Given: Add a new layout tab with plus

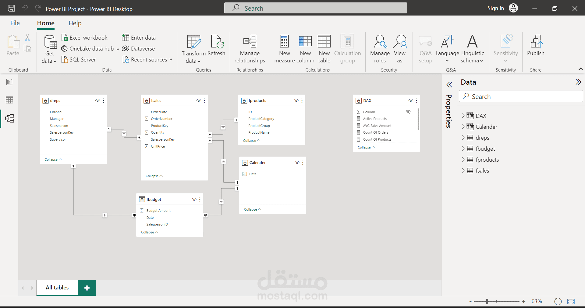Looking at the screenshot, I should click(x=87, y=288).
